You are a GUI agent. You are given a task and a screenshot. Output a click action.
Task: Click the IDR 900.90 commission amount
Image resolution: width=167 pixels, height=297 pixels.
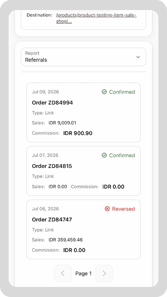[x=78, y=133]
